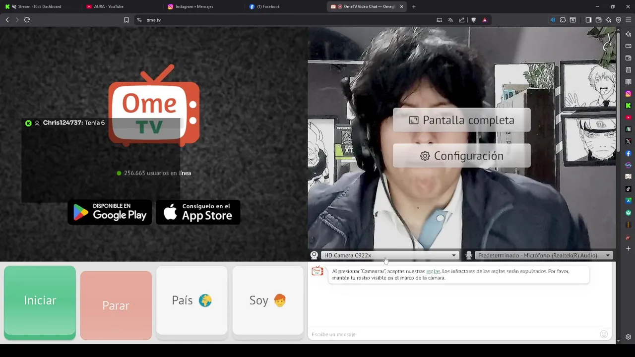The image size is (635, 357).
Task: Open Facebook shortcut in sidebar
Action: pyautogui.click(x=628, y=153)
